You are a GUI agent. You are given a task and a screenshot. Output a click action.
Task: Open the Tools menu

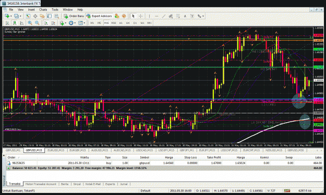[55, 9]
